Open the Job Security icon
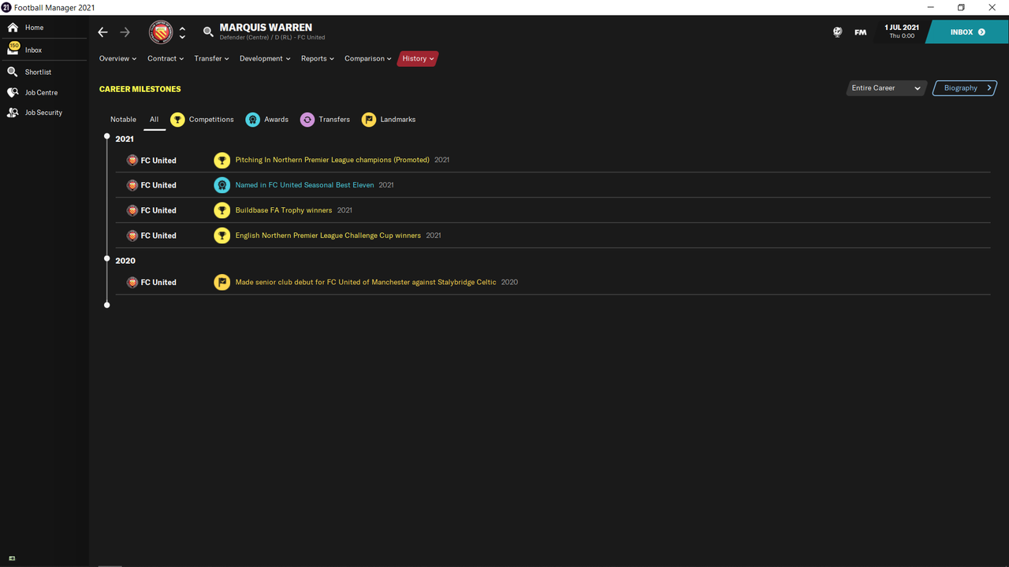 click(x=13, y=113)
